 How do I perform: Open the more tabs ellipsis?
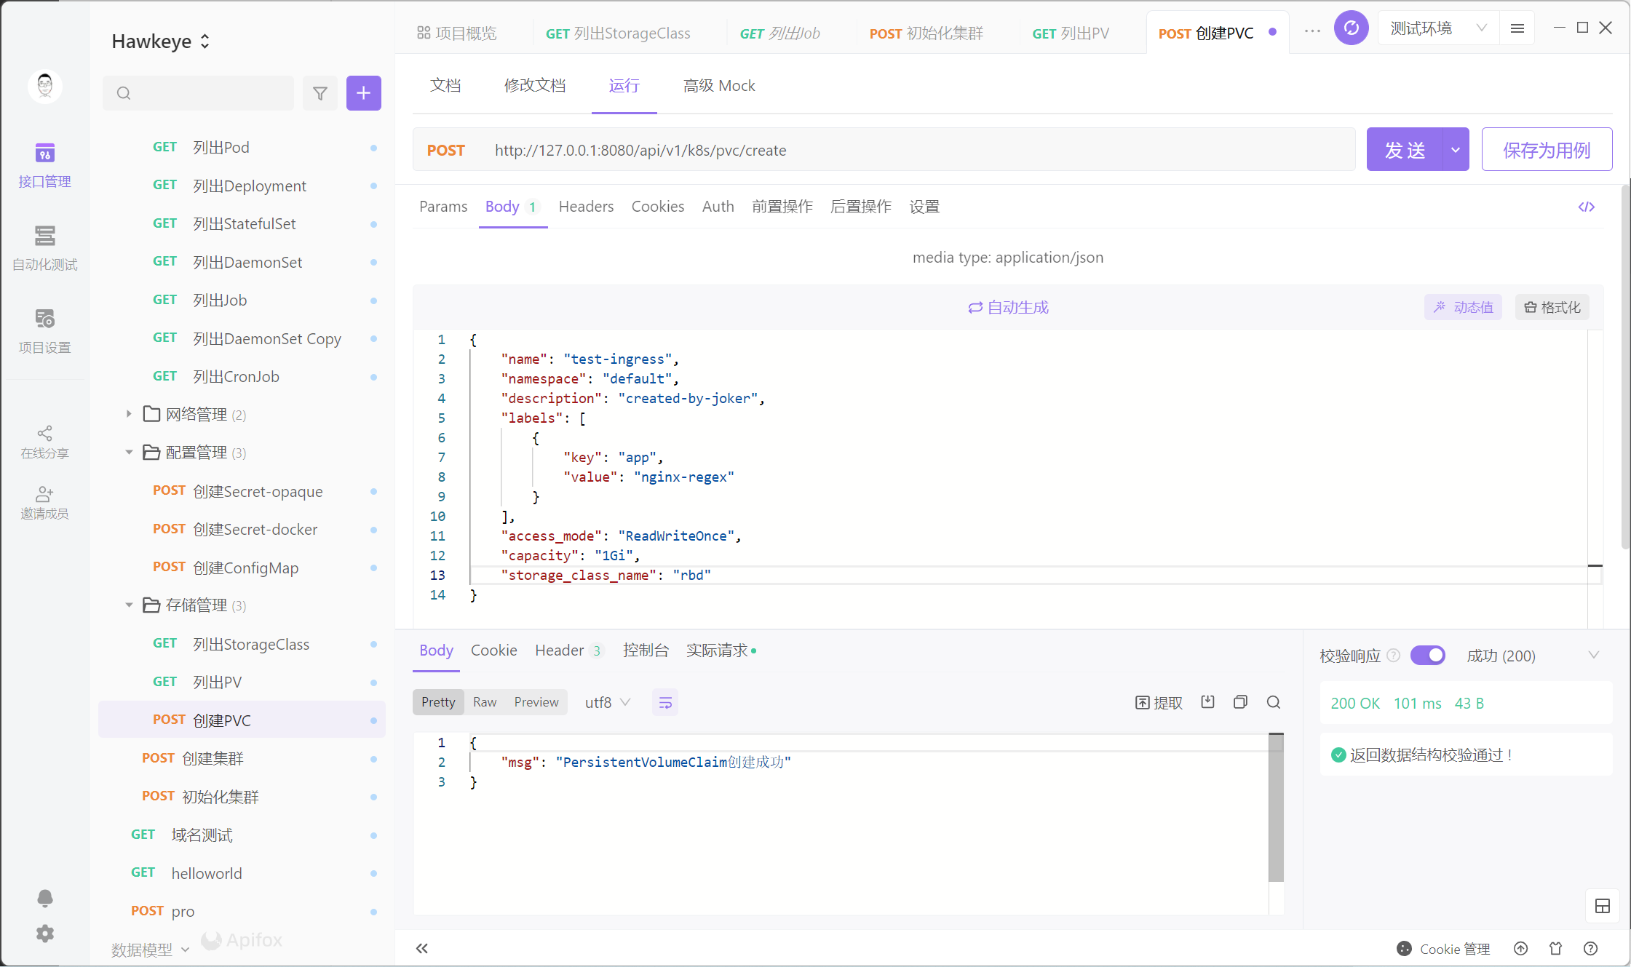pos(1312,31)
